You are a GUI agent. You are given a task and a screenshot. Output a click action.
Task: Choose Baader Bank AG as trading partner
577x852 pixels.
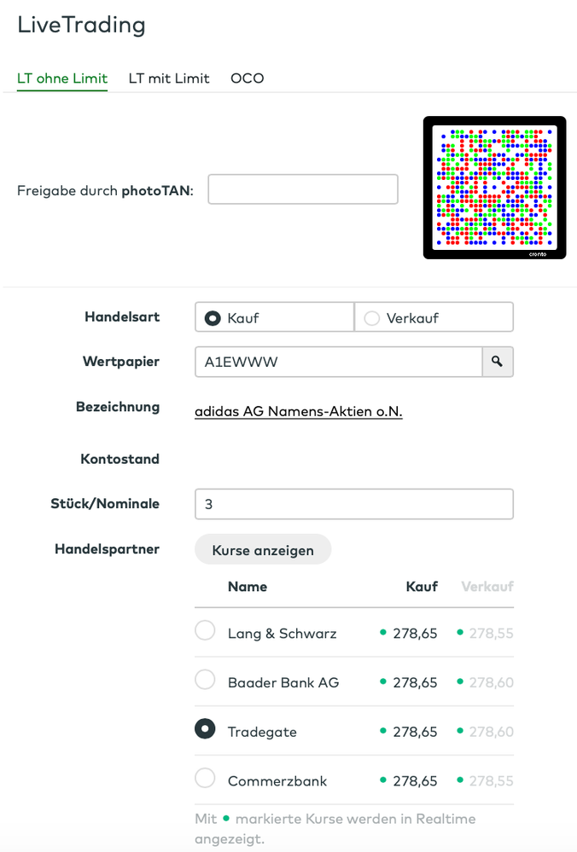(x=205, y=680)
